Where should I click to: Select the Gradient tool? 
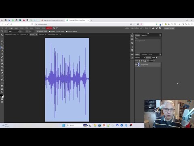click(2, 67)
